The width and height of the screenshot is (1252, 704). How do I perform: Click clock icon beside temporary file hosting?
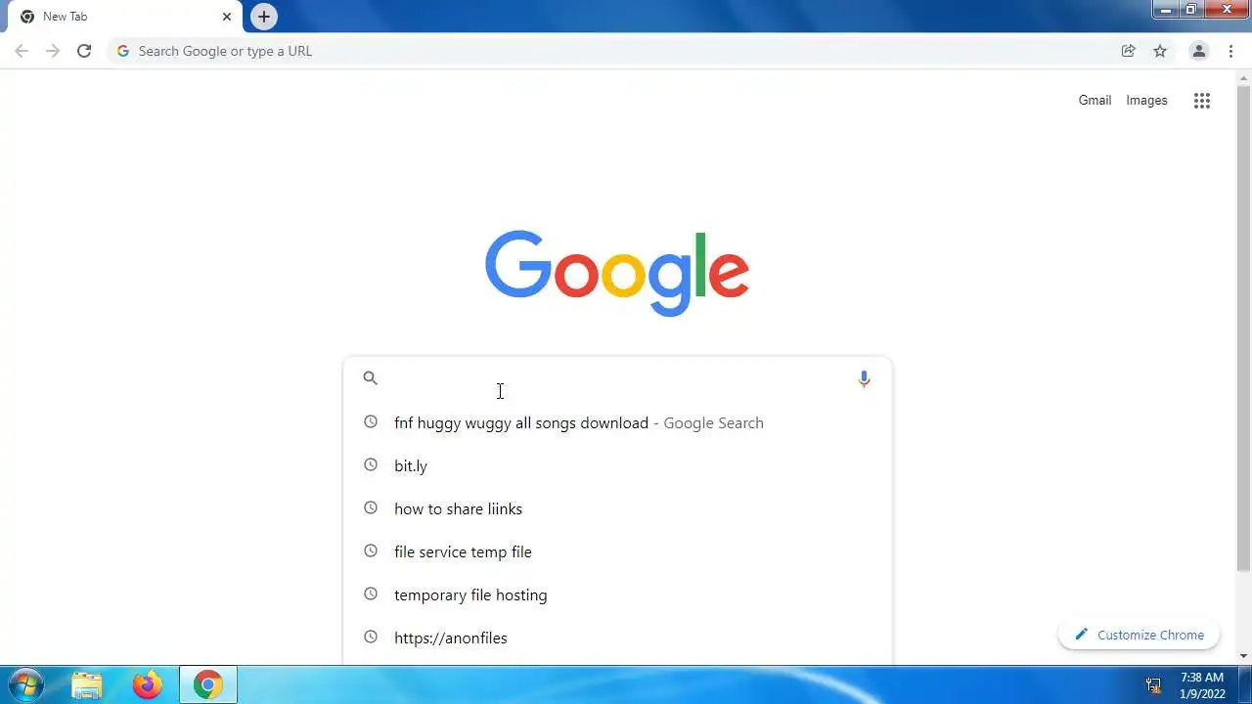tap(371, 594)
